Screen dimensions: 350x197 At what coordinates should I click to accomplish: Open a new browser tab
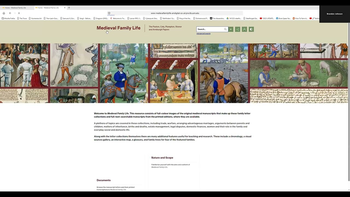[69, 8]
